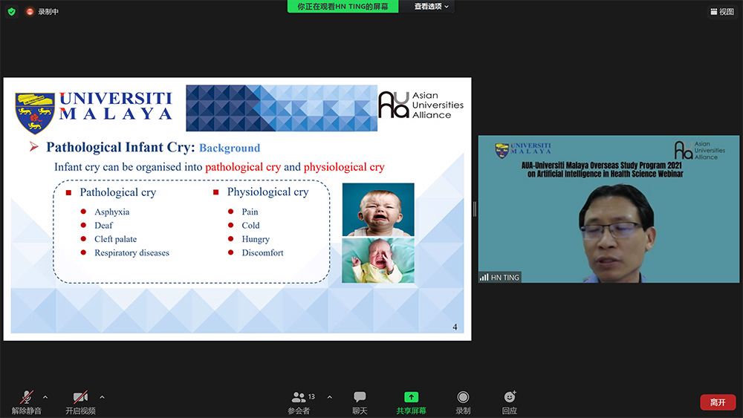Click the Universiti Malaya logo on slide
Viewport: 743px width, 418px height.
coord(94,112)
